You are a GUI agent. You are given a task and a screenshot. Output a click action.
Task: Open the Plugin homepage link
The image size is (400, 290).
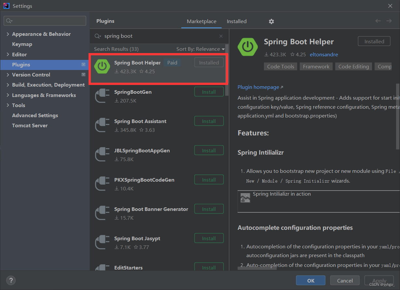click(x=258, y=87)
